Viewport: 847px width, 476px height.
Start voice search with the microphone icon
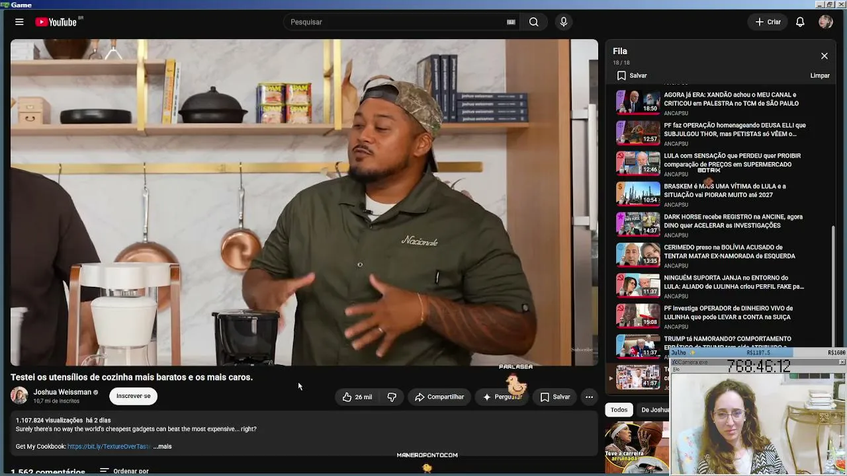click(564, 22)
